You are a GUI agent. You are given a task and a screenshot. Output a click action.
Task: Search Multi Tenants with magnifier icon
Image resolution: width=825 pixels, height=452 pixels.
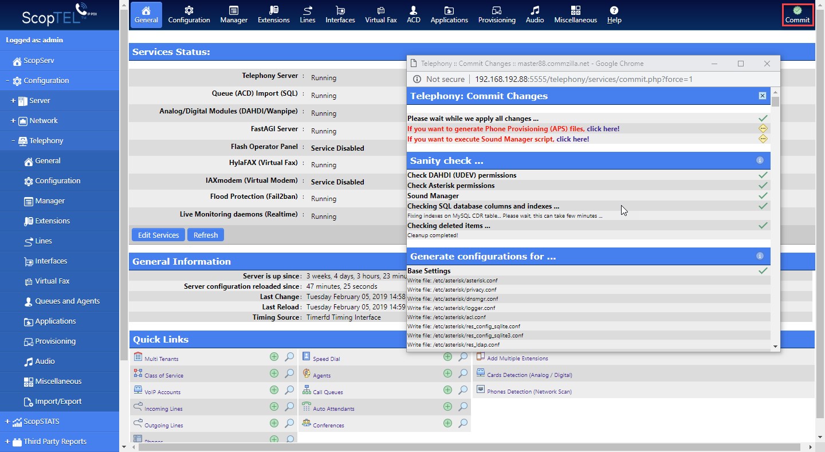[289, 357]
